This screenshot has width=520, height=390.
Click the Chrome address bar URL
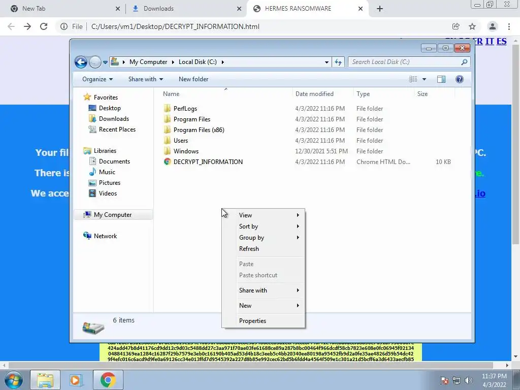click(175, 26)
